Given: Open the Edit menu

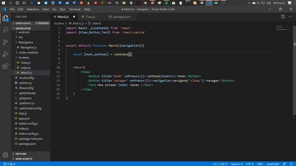Looking at the screenshot, I should tap(20, 9).
